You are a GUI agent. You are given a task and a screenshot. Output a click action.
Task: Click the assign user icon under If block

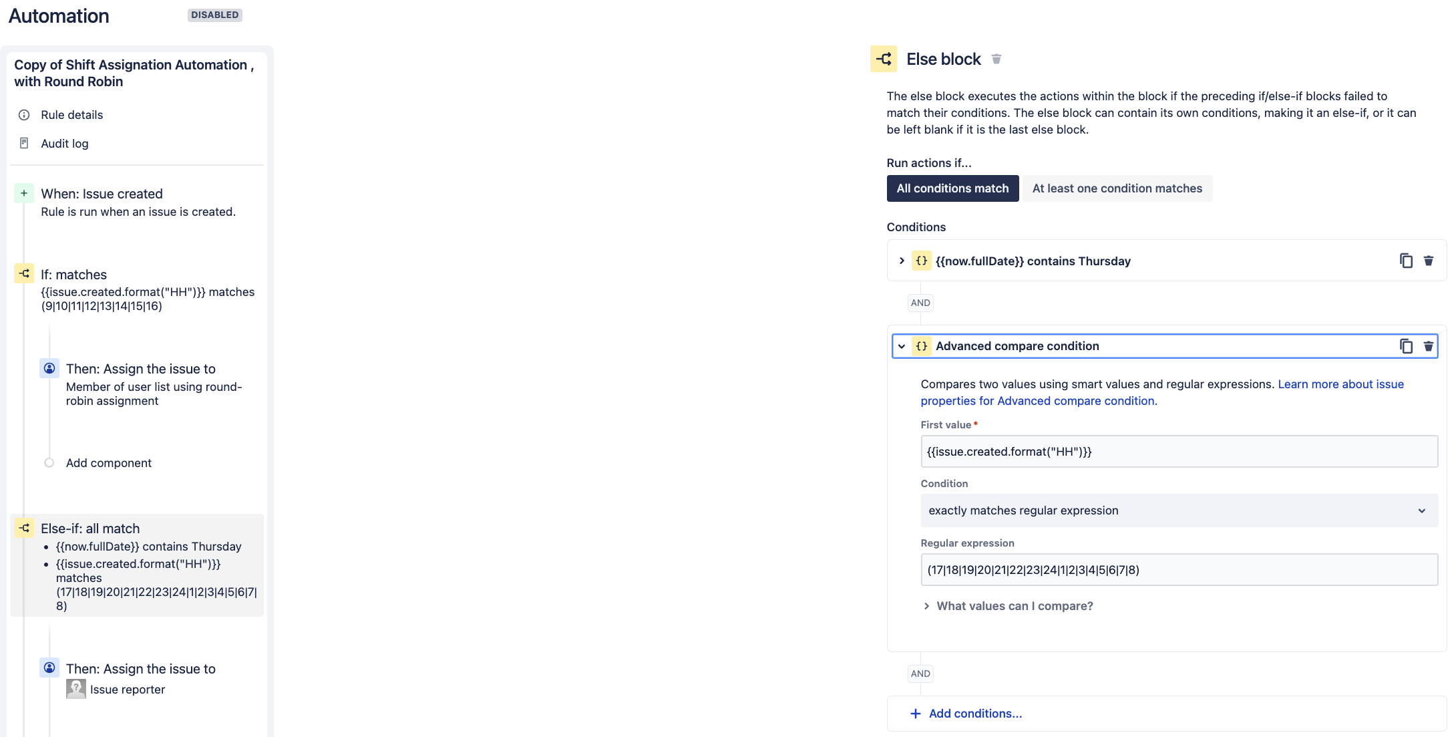pyautogui.click(x=49, y=368)
